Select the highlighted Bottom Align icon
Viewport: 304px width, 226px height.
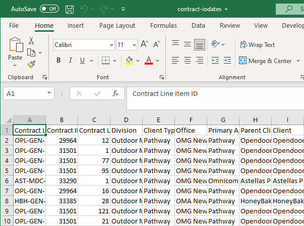click(x=200, y=44)
